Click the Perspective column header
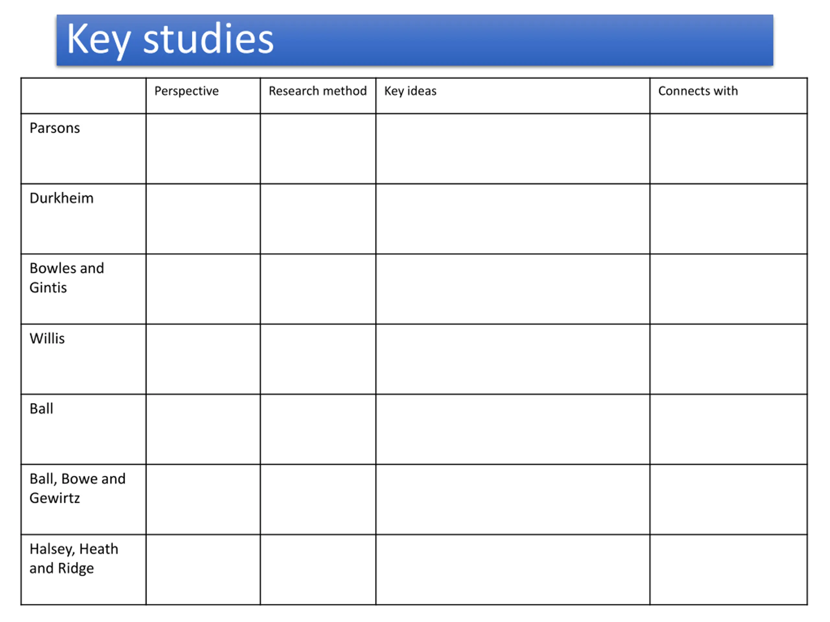830x622 pixels. (x=186, y=91)
